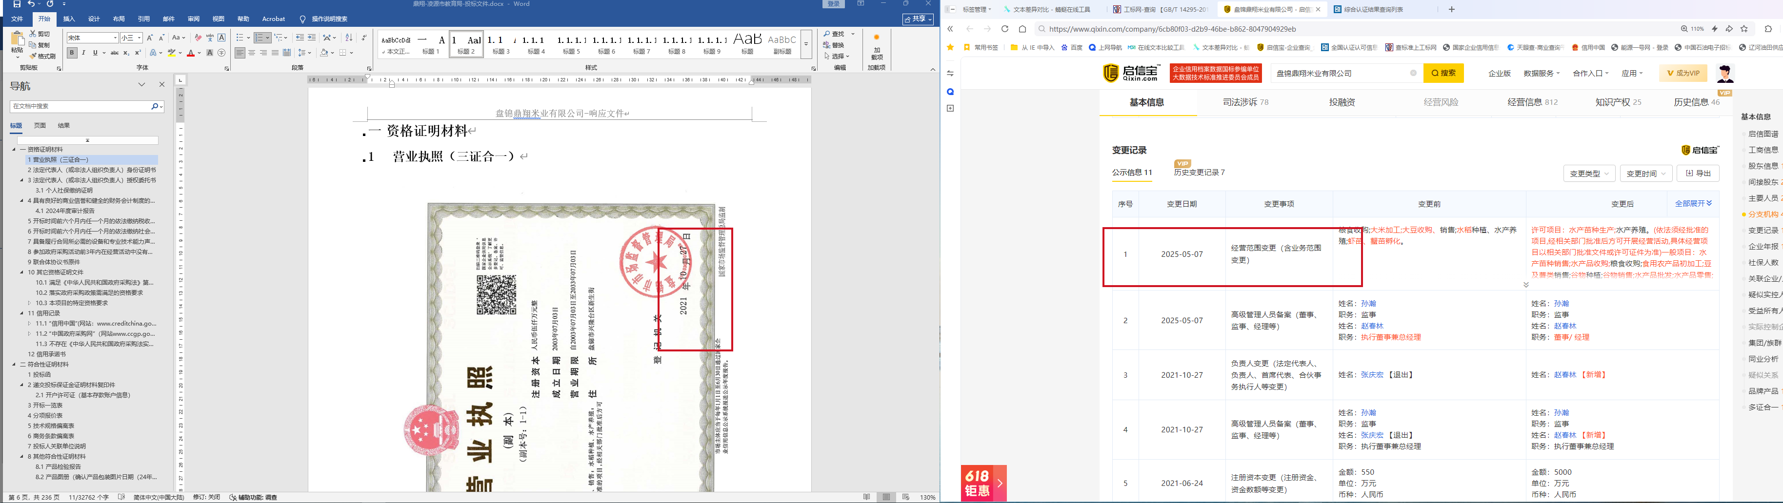The width and height of the screenshot is (1783, 503).
Task: Click the 共享 share button in Word
Action: point(918,19)
